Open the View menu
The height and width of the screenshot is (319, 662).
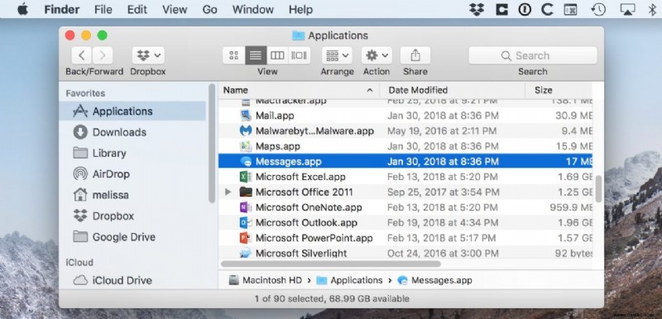tap(175, 10)
